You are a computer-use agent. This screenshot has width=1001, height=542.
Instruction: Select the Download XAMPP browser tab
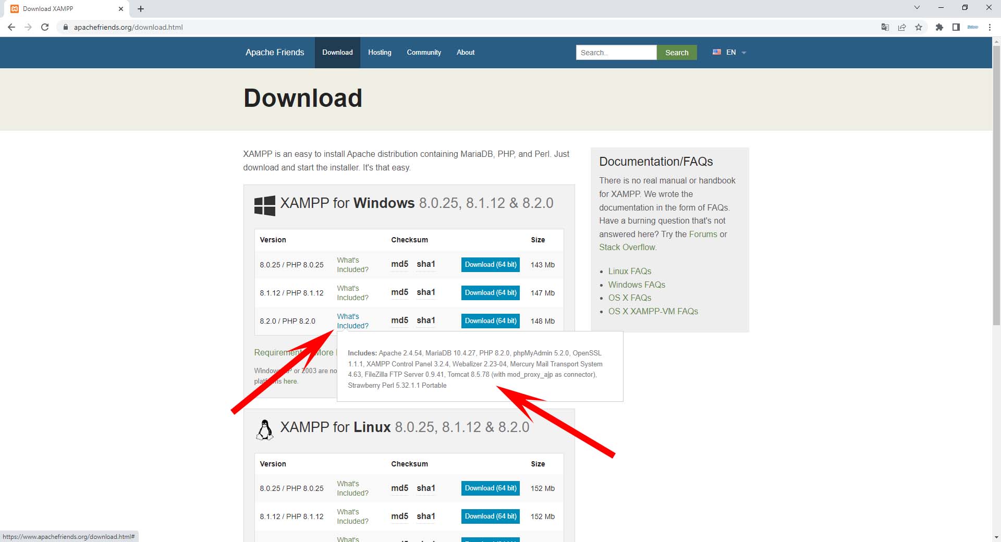(65, 9)
